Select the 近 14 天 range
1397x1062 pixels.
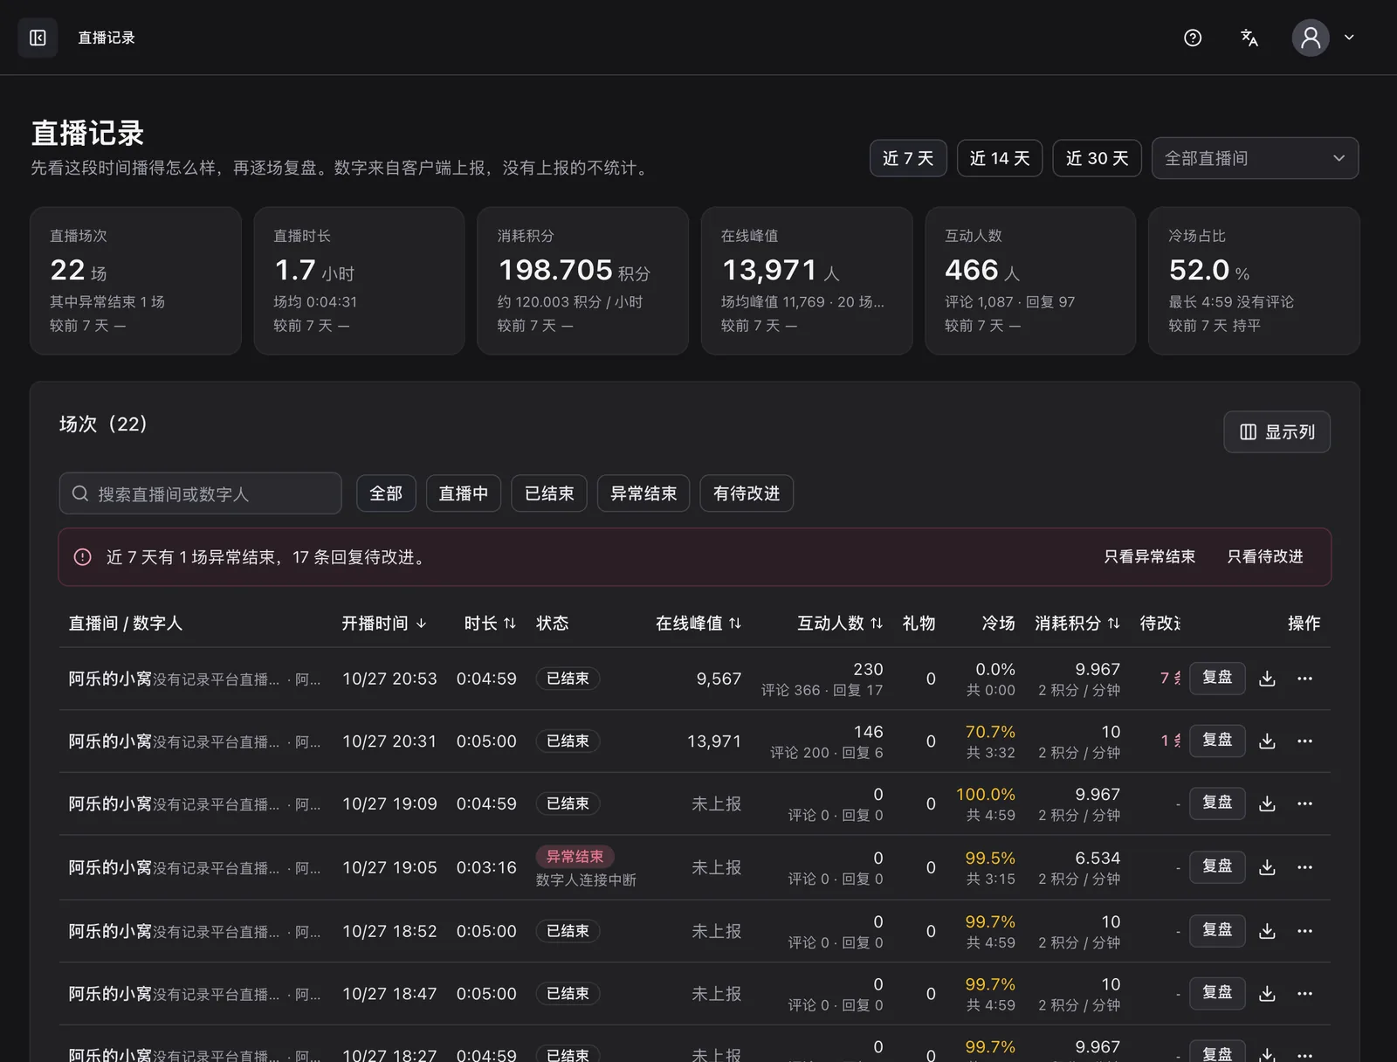pos(1000,158)
